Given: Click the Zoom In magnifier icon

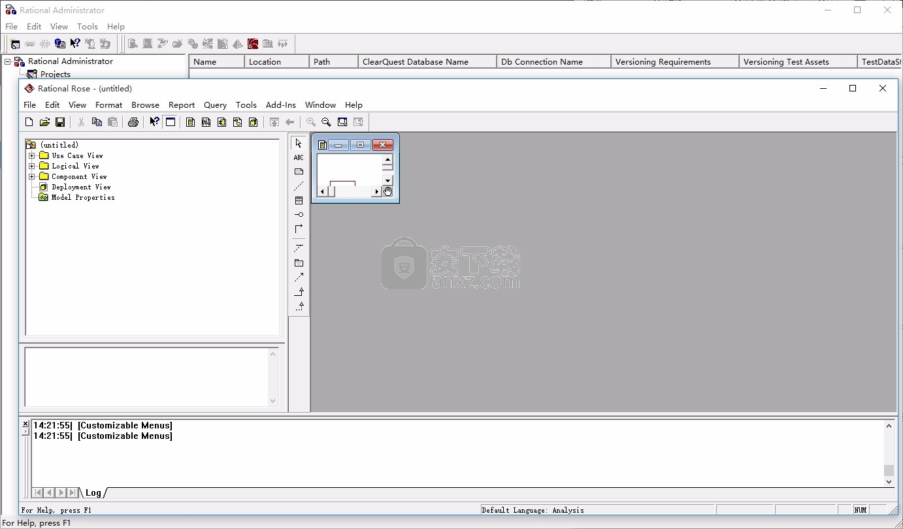Looking at the screenshot, I should 311,122.
